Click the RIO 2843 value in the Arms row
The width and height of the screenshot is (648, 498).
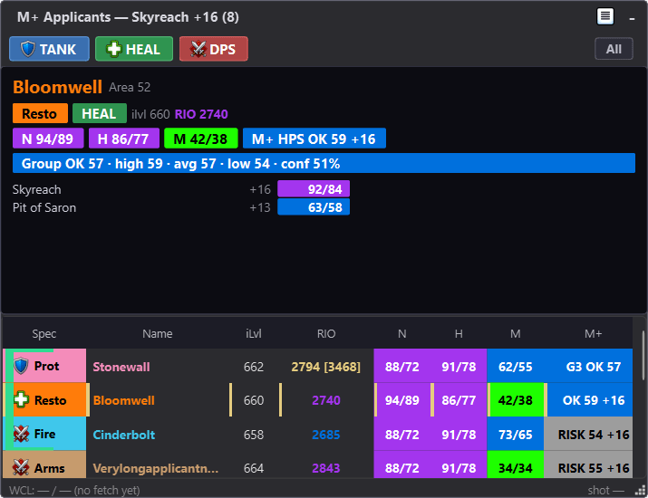tap(326, 468)
